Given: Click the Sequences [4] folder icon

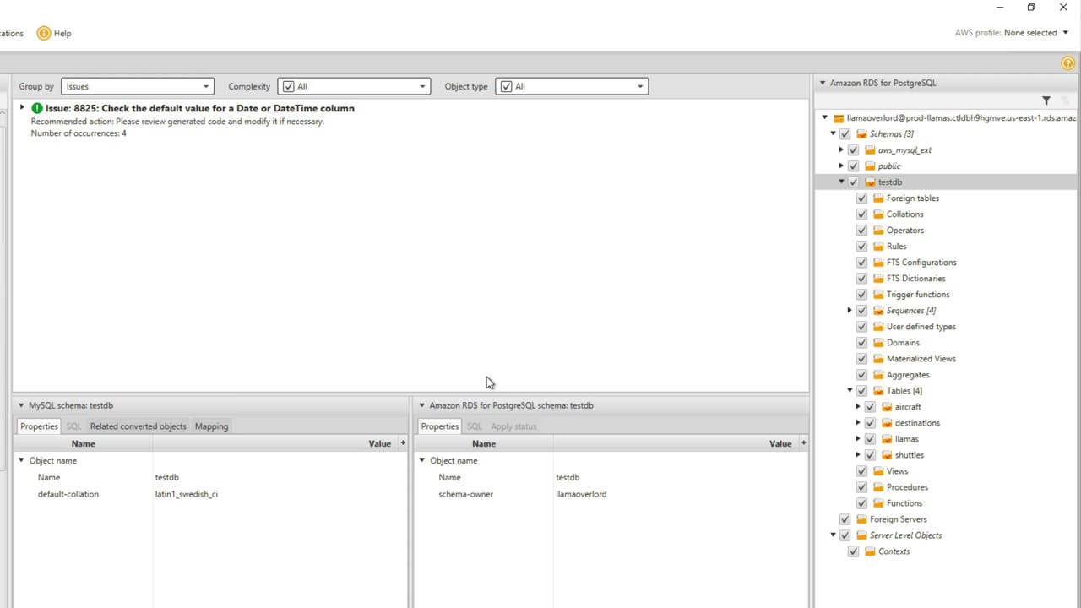Looking at the screenshot, I should 878,311.
